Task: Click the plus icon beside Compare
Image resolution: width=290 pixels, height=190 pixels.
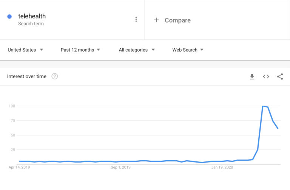Action: (156, 20)
